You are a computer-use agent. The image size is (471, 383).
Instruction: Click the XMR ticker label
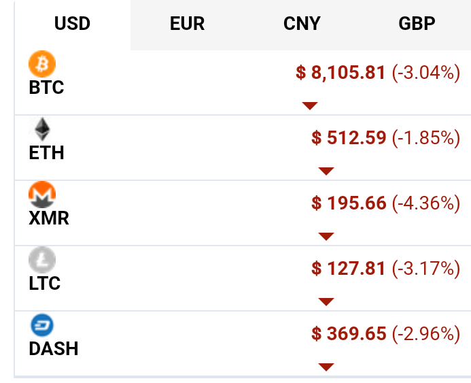(49, 218)
